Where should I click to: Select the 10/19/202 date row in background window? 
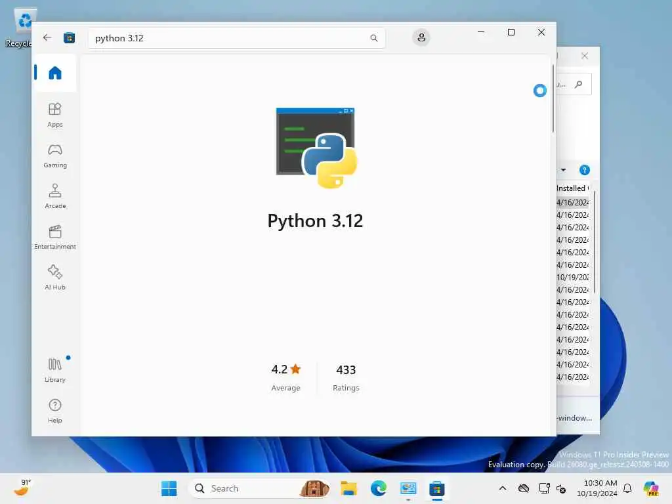point(573,278)
